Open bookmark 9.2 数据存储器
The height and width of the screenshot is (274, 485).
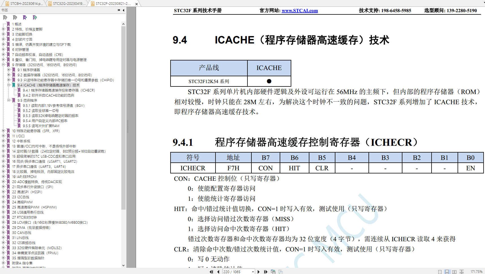55,75
